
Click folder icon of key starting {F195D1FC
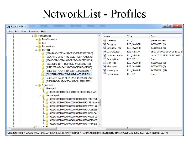[43, 82]
